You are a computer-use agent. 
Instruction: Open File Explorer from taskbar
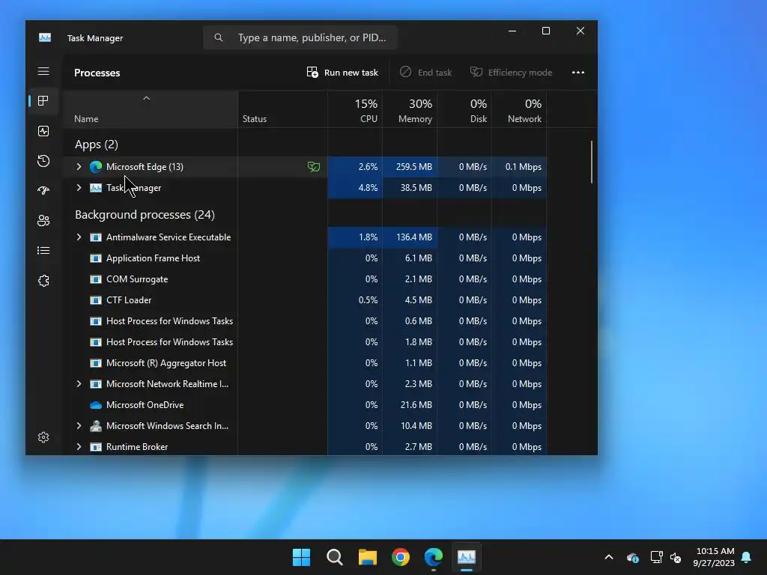(x=367, y=557)
